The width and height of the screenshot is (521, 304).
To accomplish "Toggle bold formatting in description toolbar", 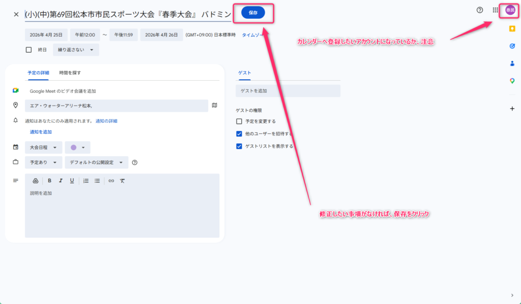I will pyautogui.click(x=49, y=181).
